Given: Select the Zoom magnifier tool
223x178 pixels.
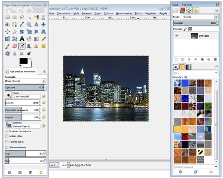Looking at the screenshot, I should point(29,24).
